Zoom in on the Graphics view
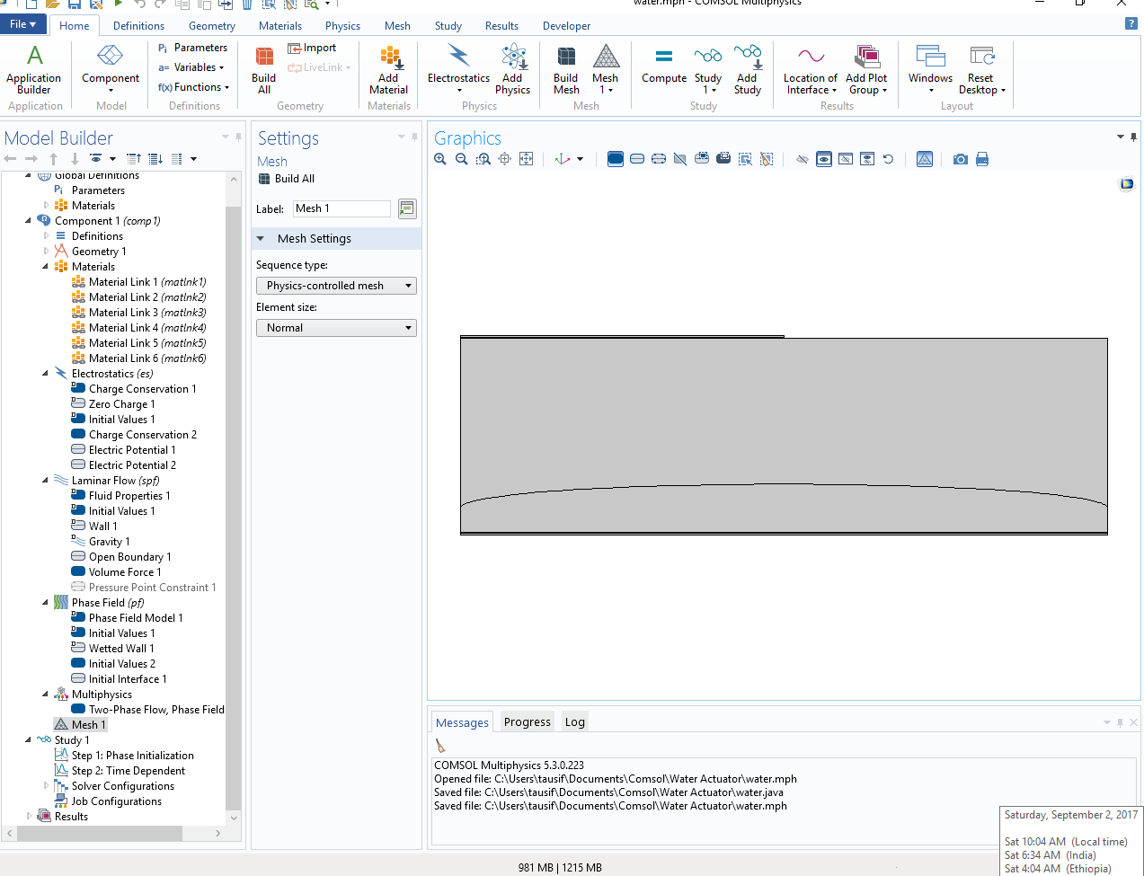1144x876 pixels. coord(440,159)
